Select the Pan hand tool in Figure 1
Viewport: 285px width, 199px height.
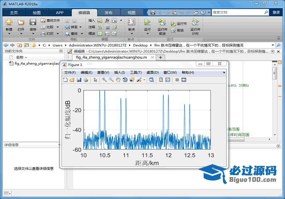[118, 80]
